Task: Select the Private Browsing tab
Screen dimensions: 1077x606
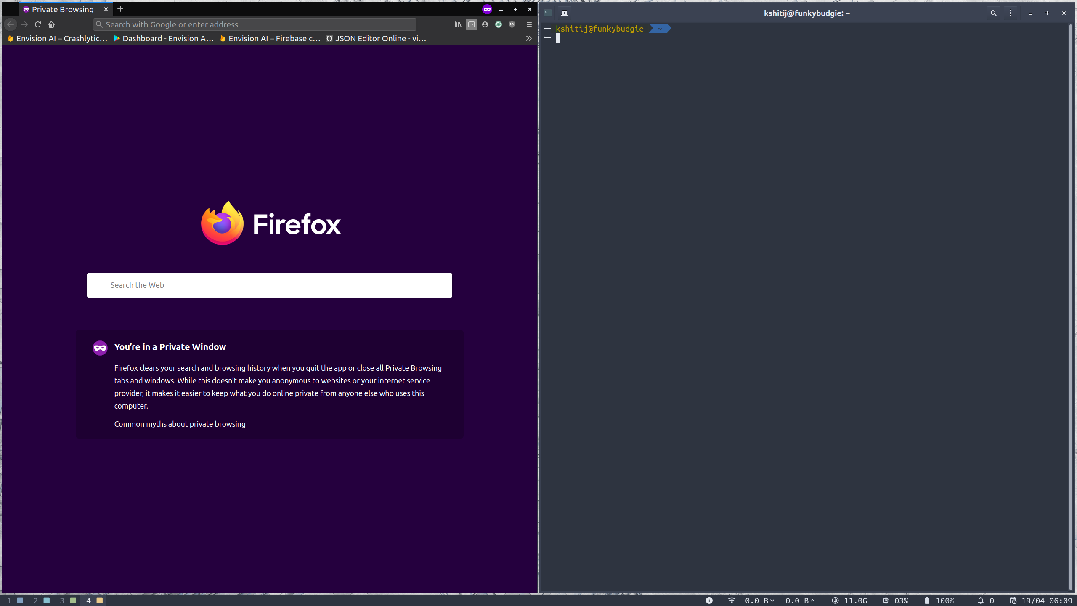Action: (x=66, y=9)
